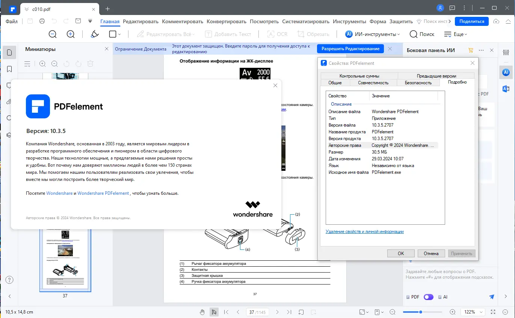Close the PDFelement About dialog
The height and width of the screenshot is (318, 515).
[275, 85]
